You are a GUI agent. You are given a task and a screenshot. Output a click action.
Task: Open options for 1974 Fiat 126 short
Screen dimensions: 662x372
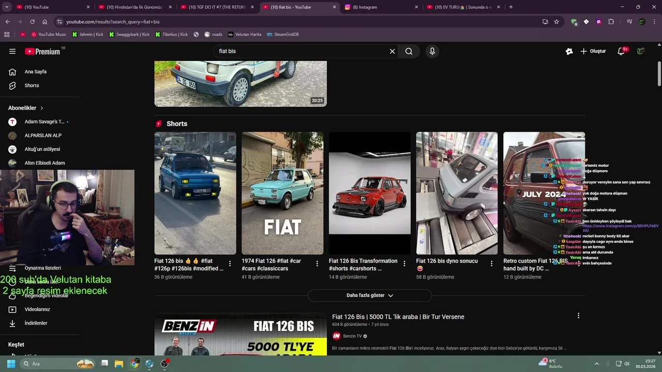click(x=317, y=263)
